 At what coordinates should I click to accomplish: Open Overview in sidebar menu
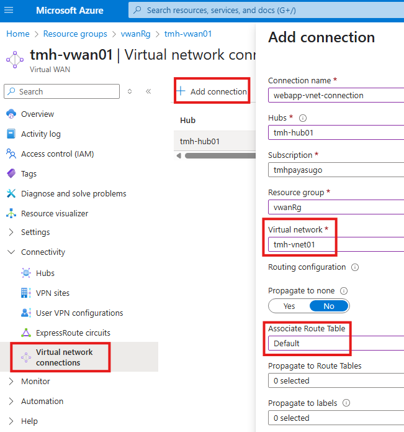37,114
